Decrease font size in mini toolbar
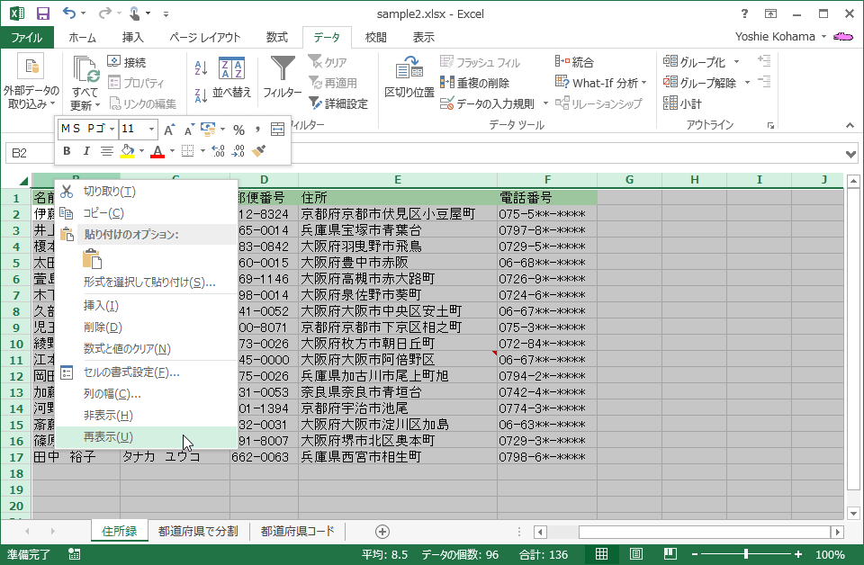 [x=189, y=130]
